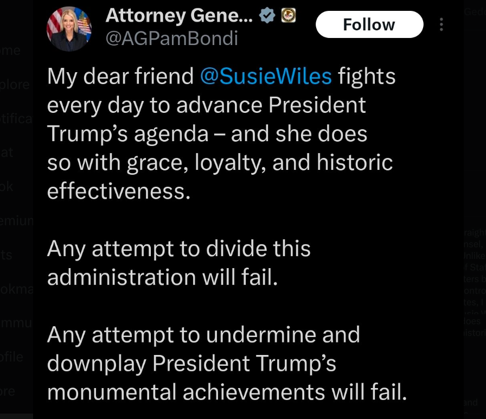Image resolution: width=486 pixels, height=419 pixels.
Task: Open Notifications in the left sidebar
Action: pos(16,118)
